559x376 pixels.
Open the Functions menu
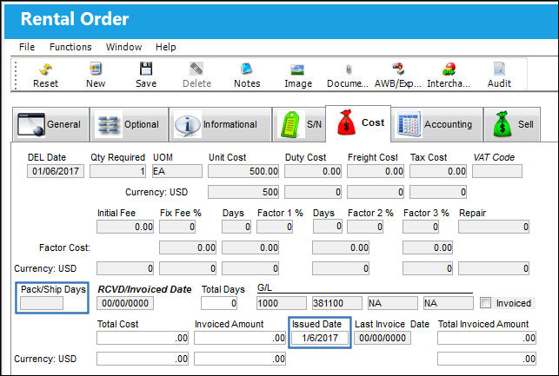70,47
